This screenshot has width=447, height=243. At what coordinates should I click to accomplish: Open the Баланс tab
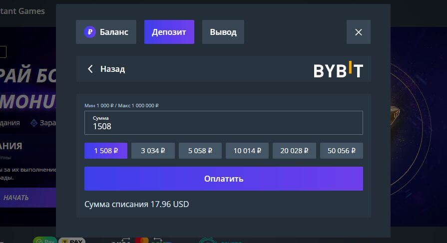pos(106,32)
